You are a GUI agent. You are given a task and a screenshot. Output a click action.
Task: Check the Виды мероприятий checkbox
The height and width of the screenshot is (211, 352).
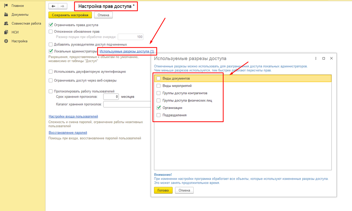(159, 86)
